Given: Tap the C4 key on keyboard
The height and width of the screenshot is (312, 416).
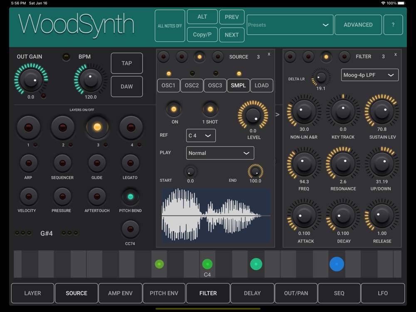Looking at the screenshot, I should click(x=207, y=264).
